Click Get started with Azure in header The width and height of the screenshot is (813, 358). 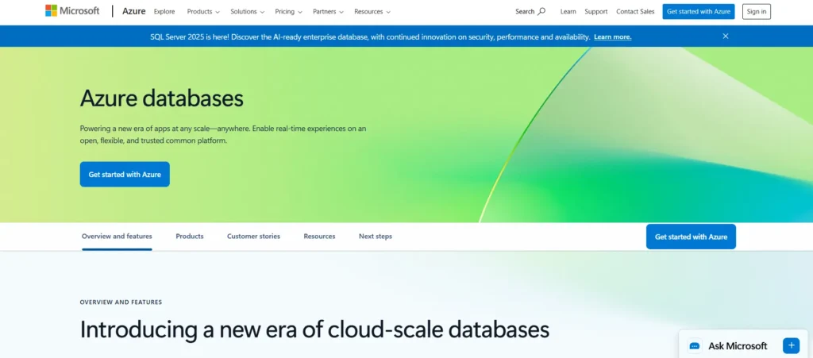pyautogui.click(x=699, y=11)
